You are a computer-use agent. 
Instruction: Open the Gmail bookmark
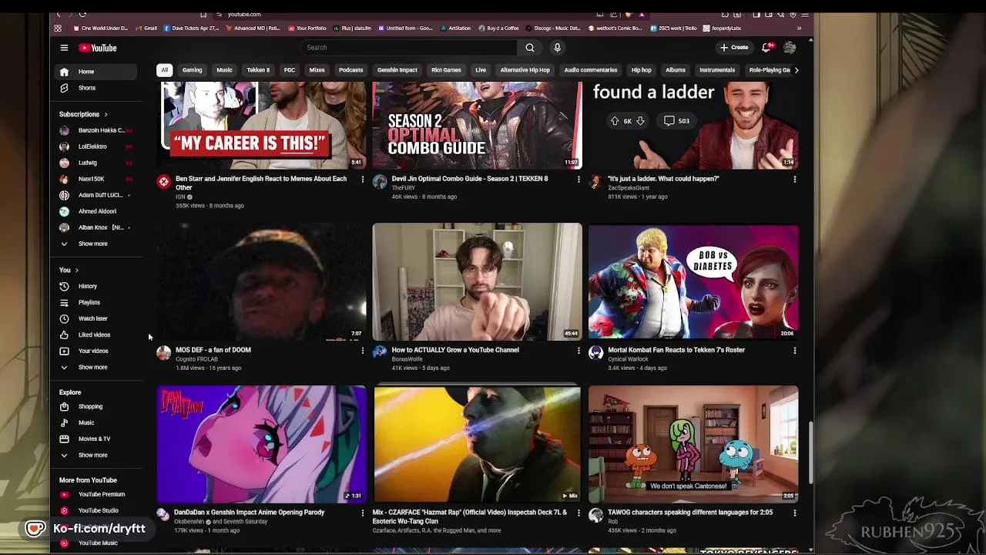(146, 29)
